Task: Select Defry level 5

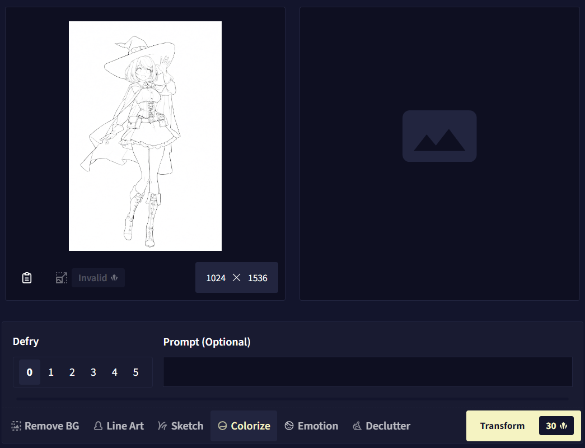Action: coord(135,372)
